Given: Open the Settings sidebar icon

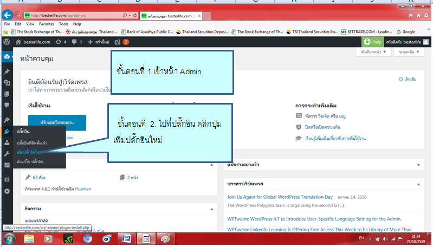Looking at the screenshot, I should pos(7,165).
